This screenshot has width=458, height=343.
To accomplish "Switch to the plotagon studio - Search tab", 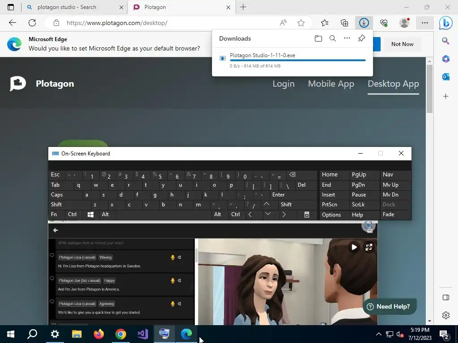I will pos(75,7).
